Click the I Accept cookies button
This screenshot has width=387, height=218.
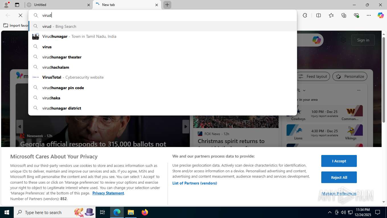pos(339,161)
